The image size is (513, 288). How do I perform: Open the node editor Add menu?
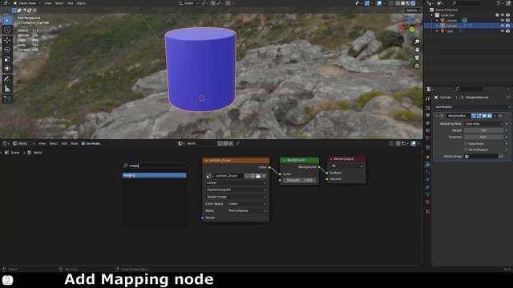click(x=64, y=144)
